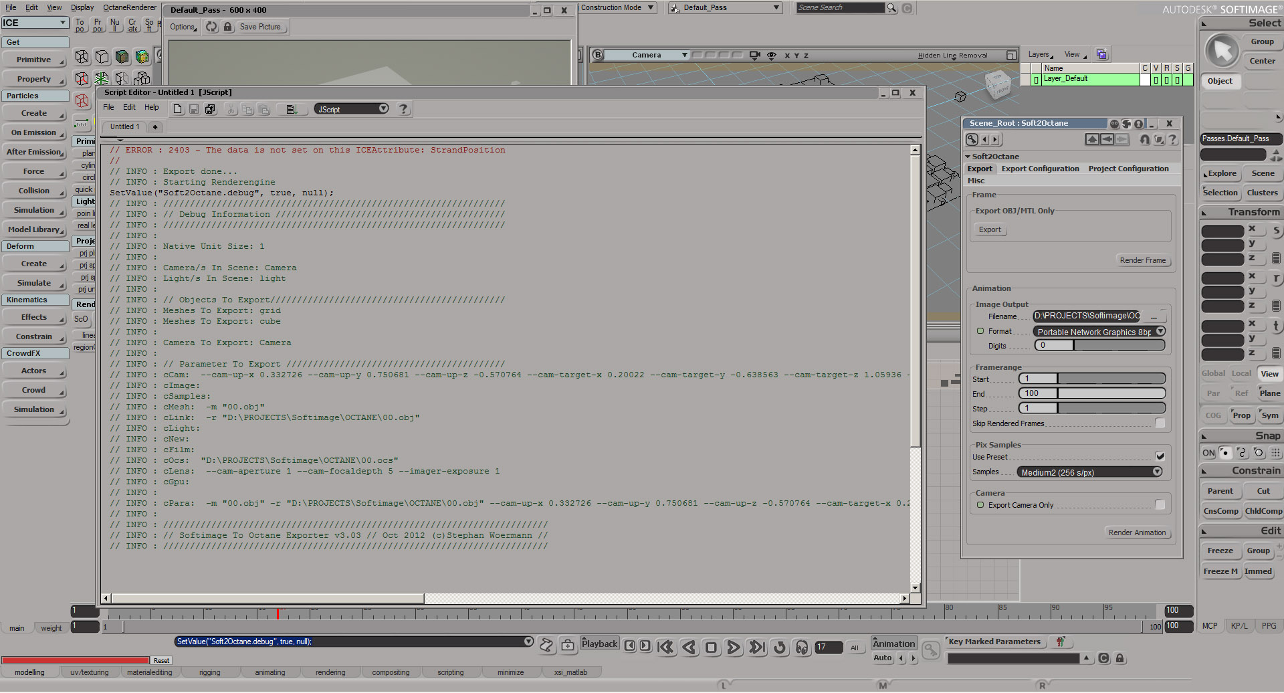This screenshot has height=693, width=1284.
Task: Click Save Picture button
Action: click(x=261, y=27)
